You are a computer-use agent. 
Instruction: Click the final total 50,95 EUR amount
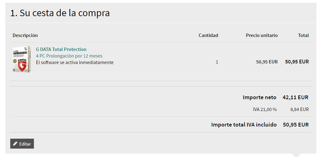pyautogui.click(x=296, y=125)
